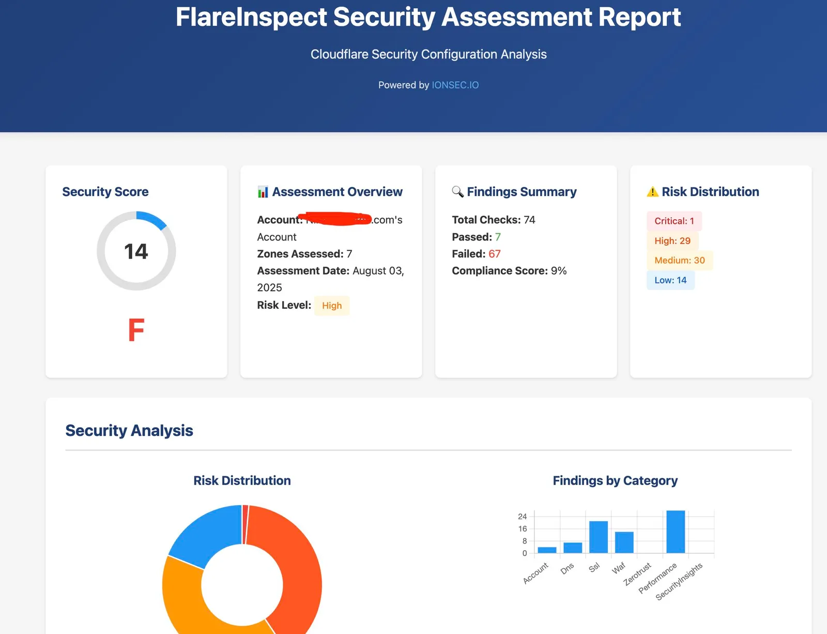Click the red F grade letter
This screenshot has height=634, width=827.
(136, 330)
